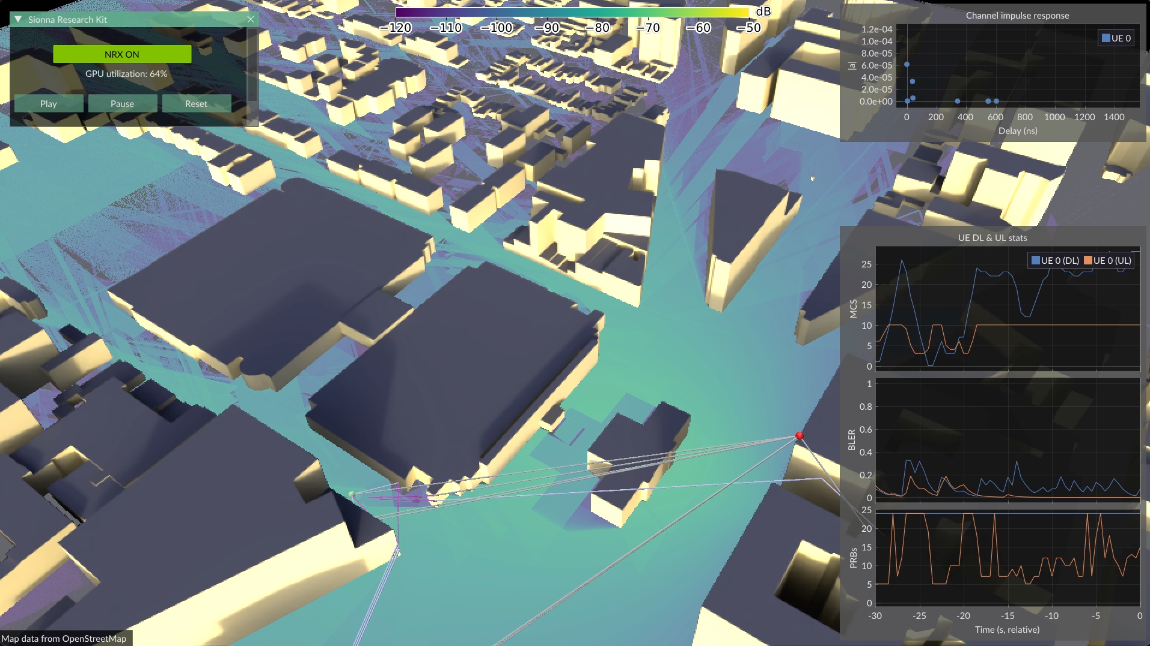The image size is (1150, 646).
Task: Close the Sionna Research Kit window
Action: [251, 19]
